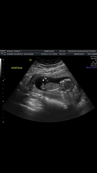Viewport: 97px width, 173px height.
Task: Select the yellow GENITALIA annotation
Action: click(17, 68)
